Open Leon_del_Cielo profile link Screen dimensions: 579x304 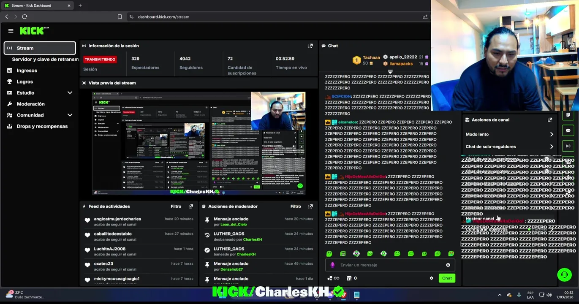pos(234,225)
